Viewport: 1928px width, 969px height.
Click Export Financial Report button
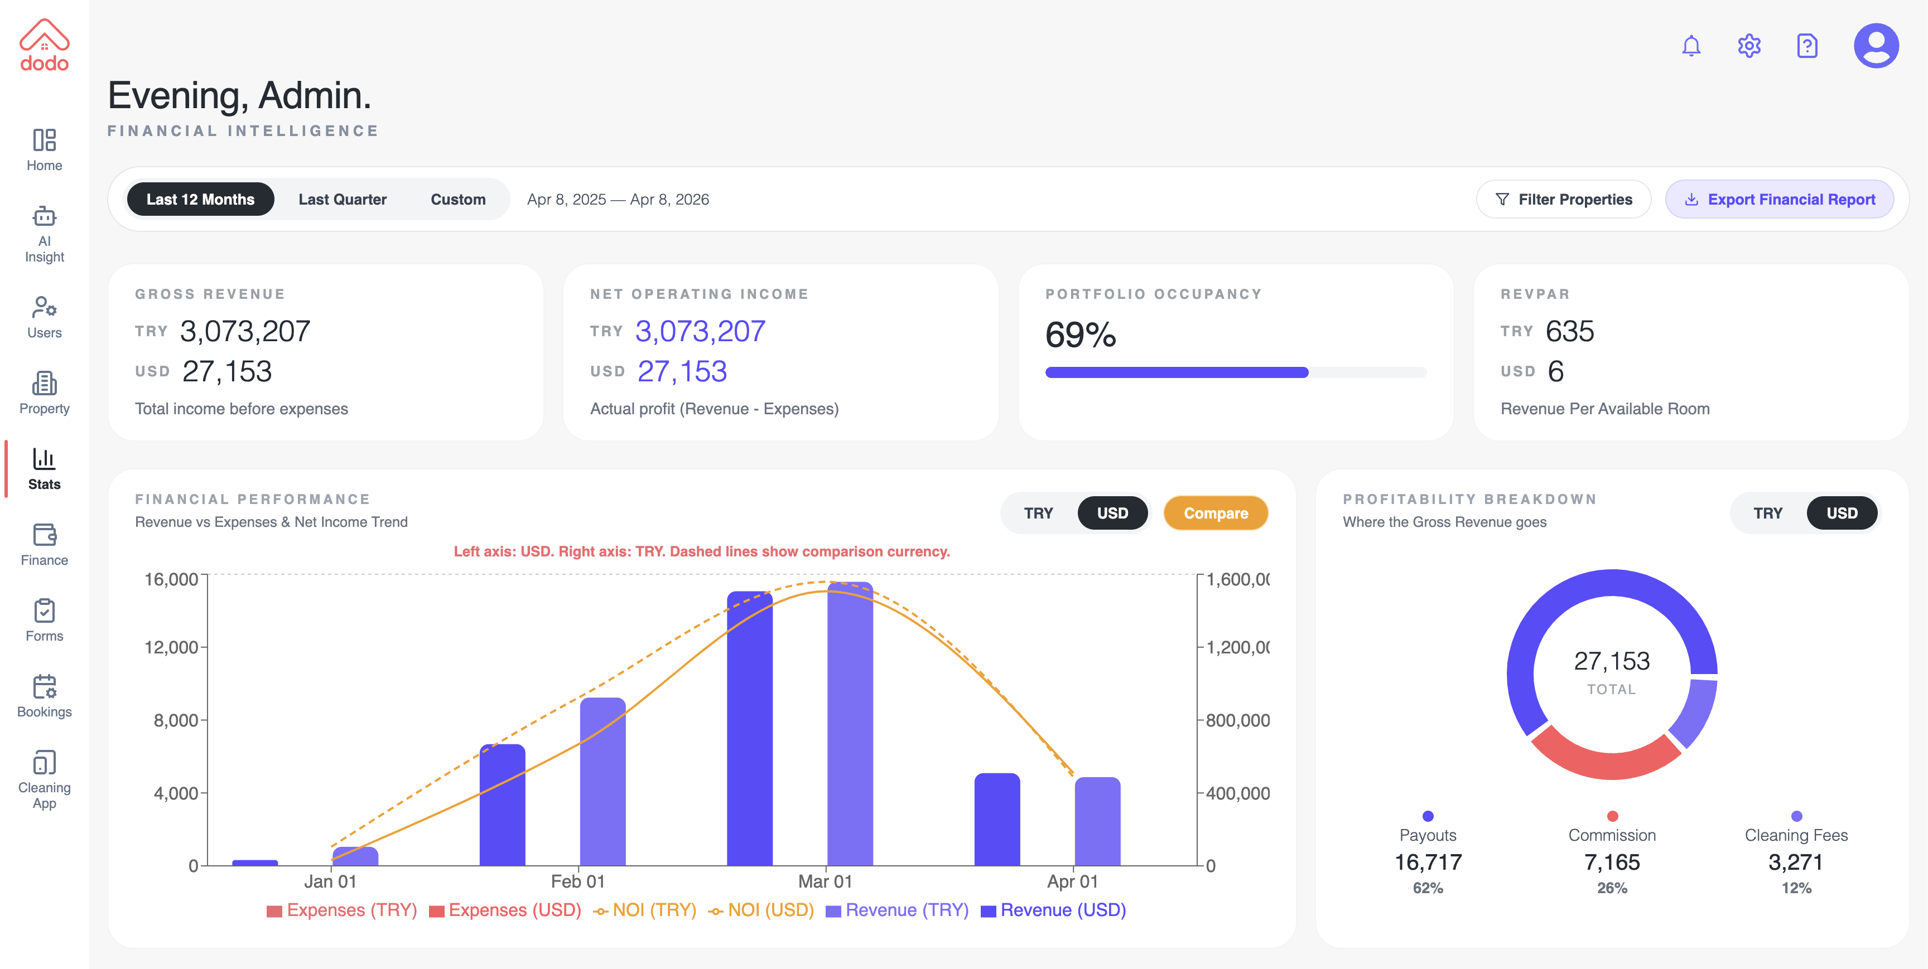(1778, 200)
